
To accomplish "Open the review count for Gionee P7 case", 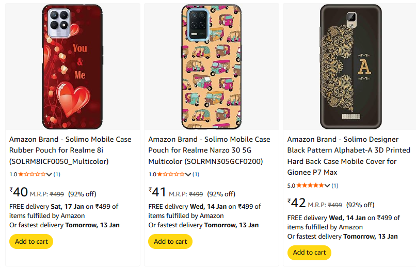I will click(335, 186).
